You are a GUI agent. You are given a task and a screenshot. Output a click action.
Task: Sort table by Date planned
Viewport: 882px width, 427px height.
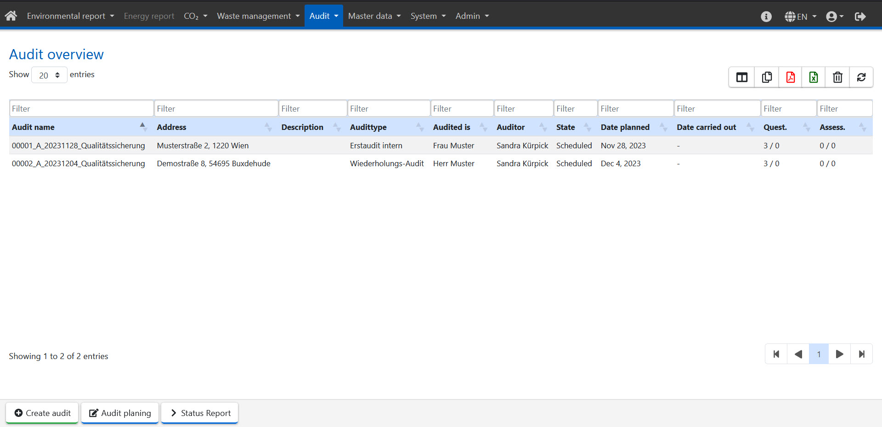[x=625, y=127]
